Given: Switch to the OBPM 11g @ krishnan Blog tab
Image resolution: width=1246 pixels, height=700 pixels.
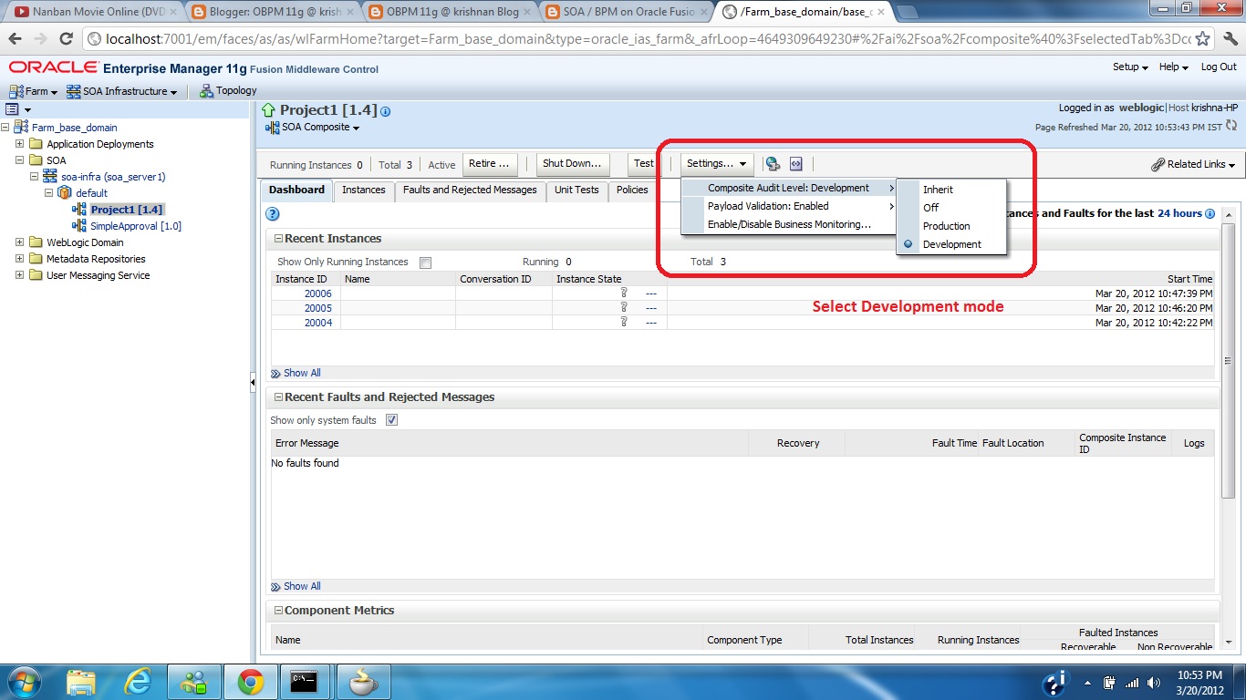Looking at the screenshot, I should tap(453, 12).
